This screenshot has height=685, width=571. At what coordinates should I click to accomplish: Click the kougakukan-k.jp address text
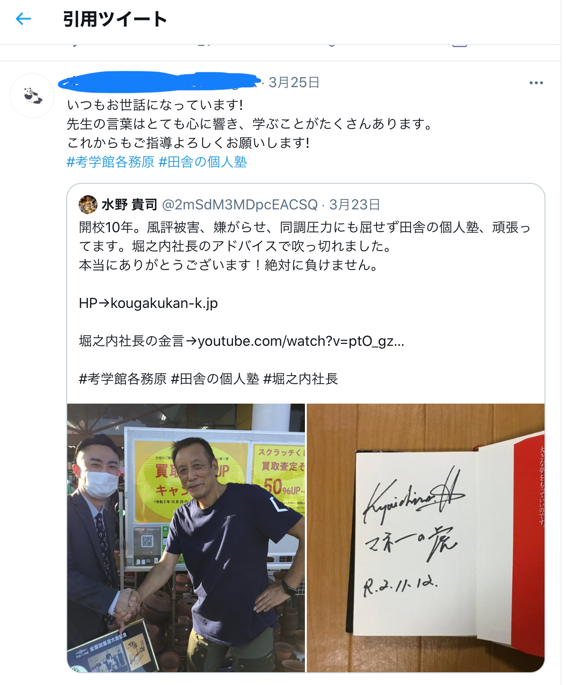click(164, 303)
